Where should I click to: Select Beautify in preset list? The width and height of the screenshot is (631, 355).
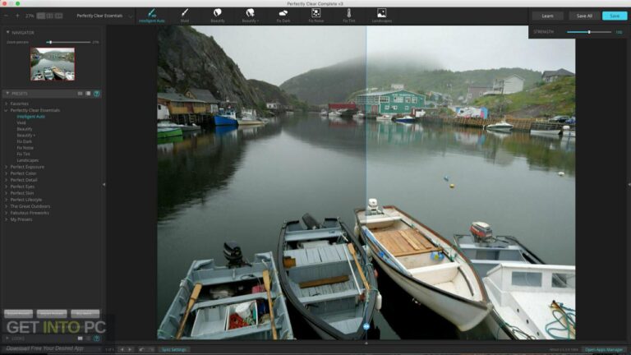click(x=25, y=129)
